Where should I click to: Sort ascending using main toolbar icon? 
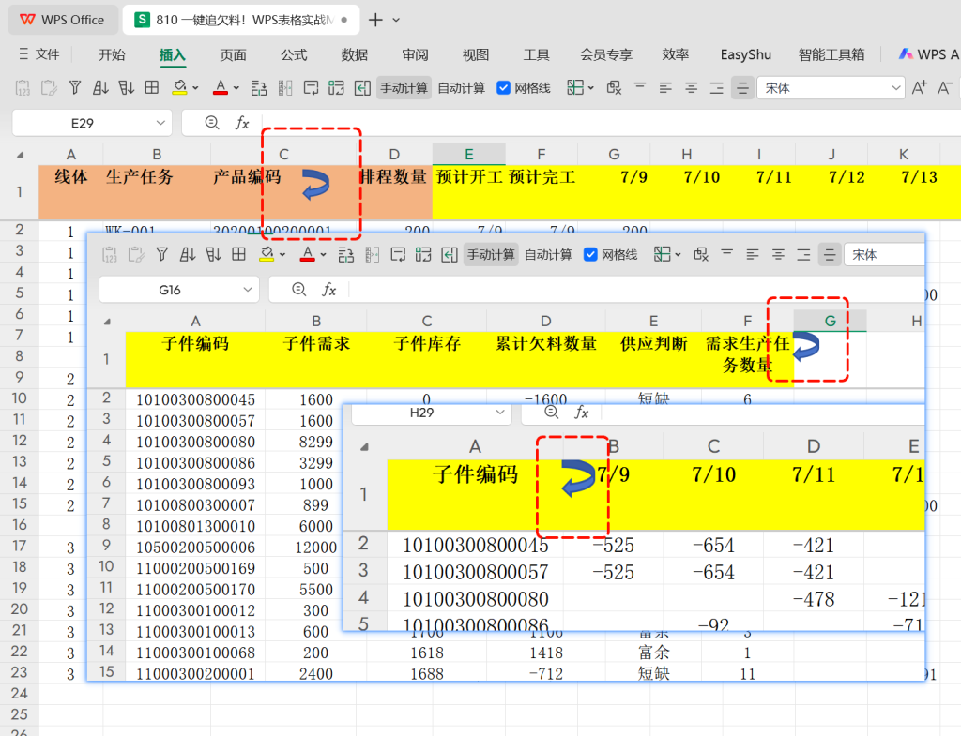pyautogui.click(x=100, y=87)
